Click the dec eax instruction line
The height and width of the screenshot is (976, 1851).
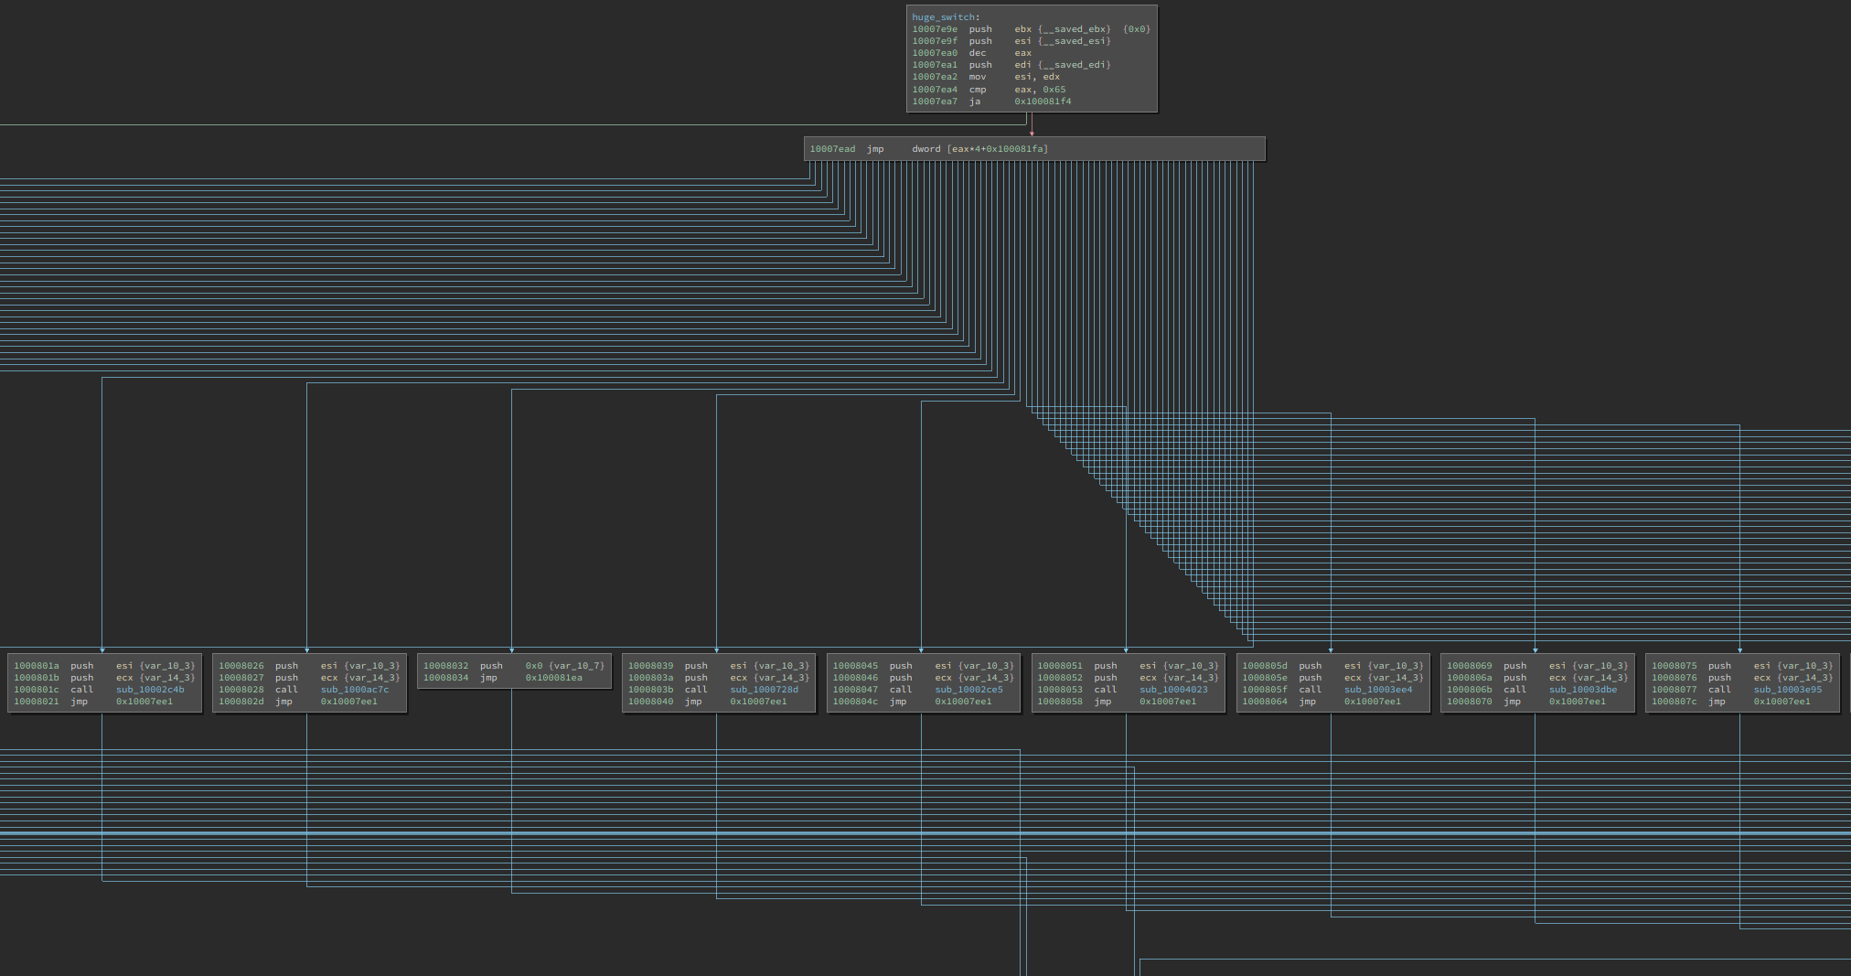coord(977,53)
